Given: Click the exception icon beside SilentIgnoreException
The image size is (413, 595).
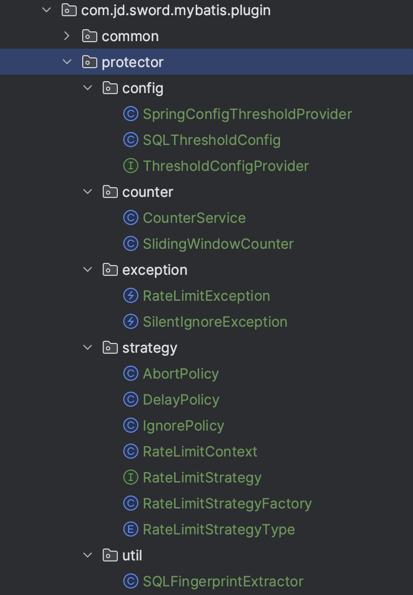Looking at the screenshot, I should [130, 322].
